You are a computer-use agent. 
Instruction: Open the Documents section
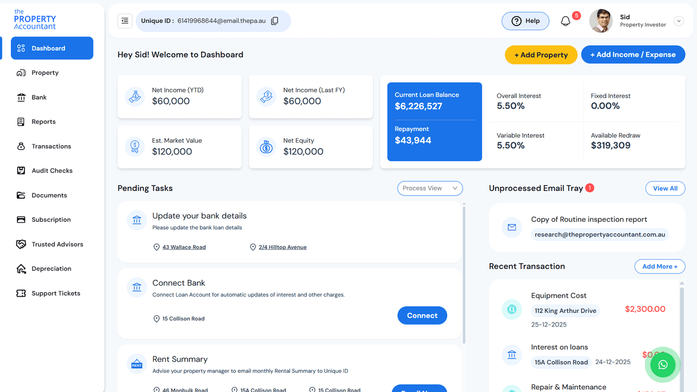tap(50, 195)
